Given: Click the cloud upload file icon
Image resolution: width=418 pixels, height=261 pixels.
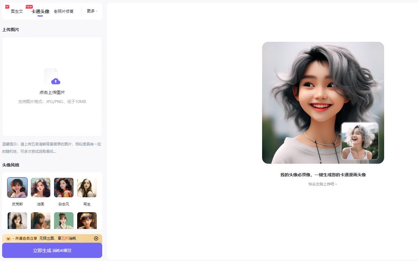Looking at the screenshot, I should [52, 77].
